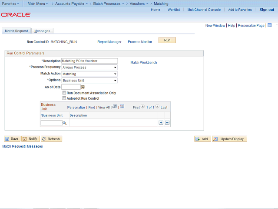Open Help link

pos(232,25)
